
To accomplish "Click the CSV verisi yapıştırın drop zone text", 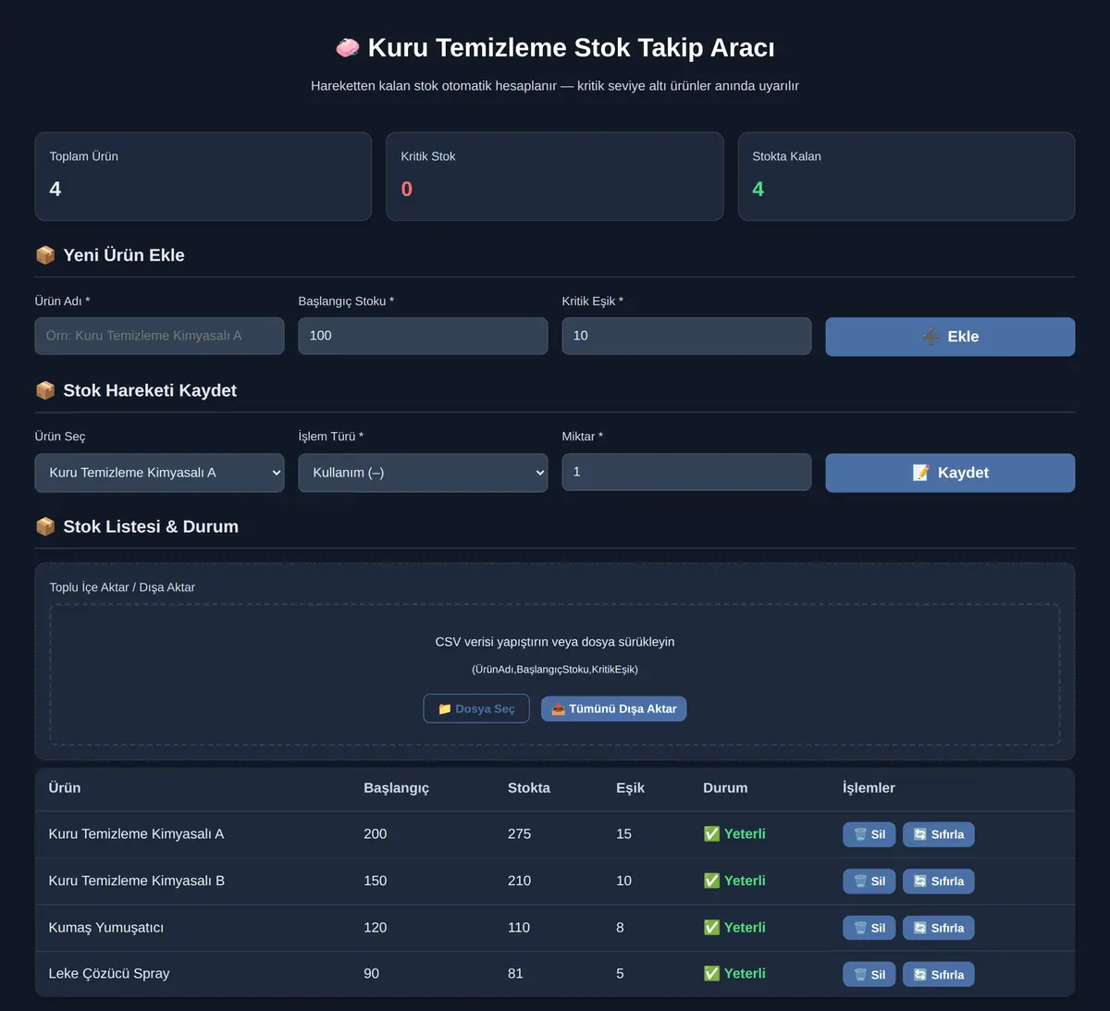I will coord(555,642).
